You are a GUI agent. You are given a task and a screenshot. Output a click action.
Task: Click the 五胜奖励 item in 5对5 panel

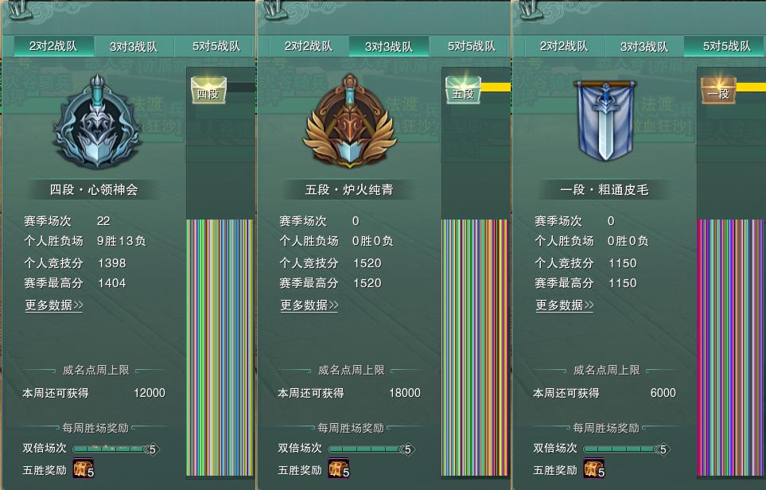(x=594, y=468)
